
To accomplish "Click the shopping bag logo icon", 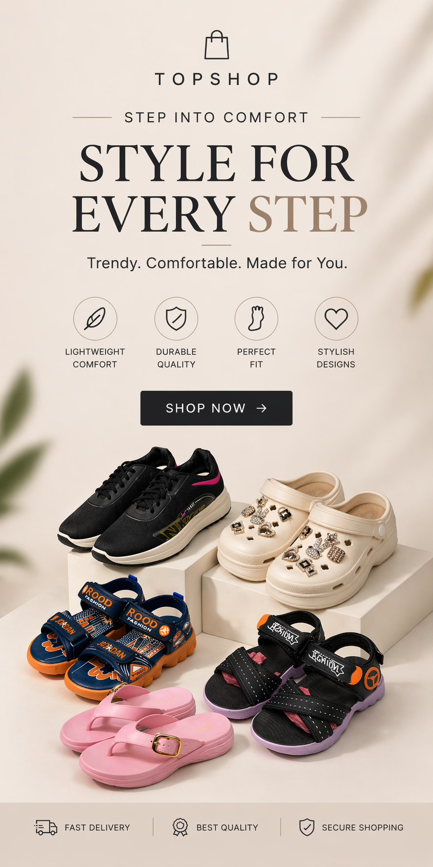I will (x=217, y=45).
